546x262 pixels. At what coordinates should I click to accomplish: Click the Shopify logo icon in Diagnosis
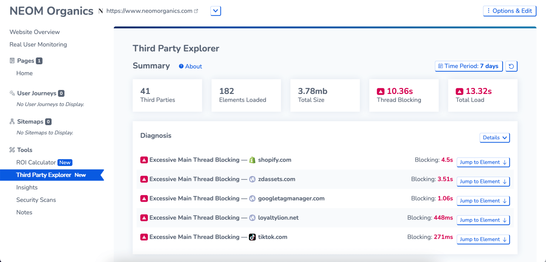[x=252, y=160]
